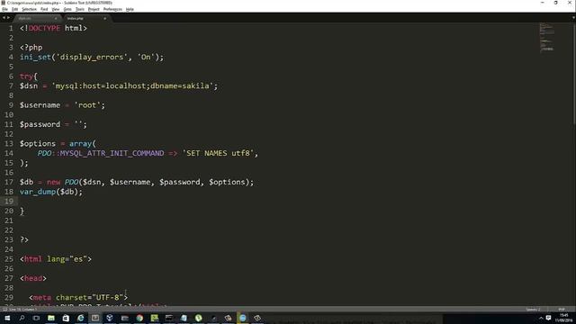Launch Google Chrome from the taskbar
576x324 pixels.
[139, 318]
